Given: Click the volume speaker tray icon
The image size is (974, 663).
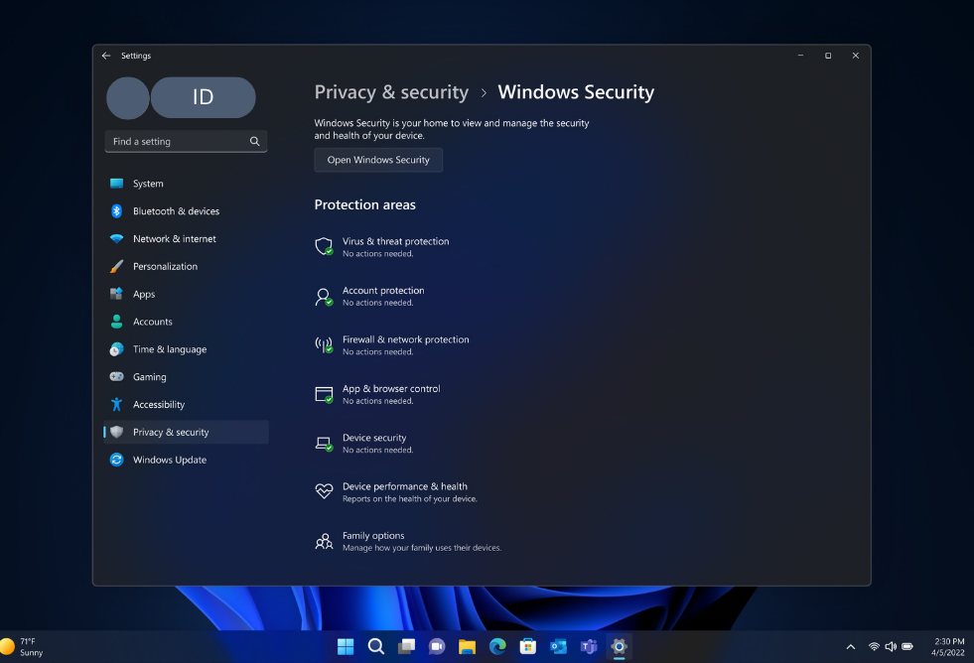Looking at the screenshot, I should pyautogui.click(x=891, y=647).
